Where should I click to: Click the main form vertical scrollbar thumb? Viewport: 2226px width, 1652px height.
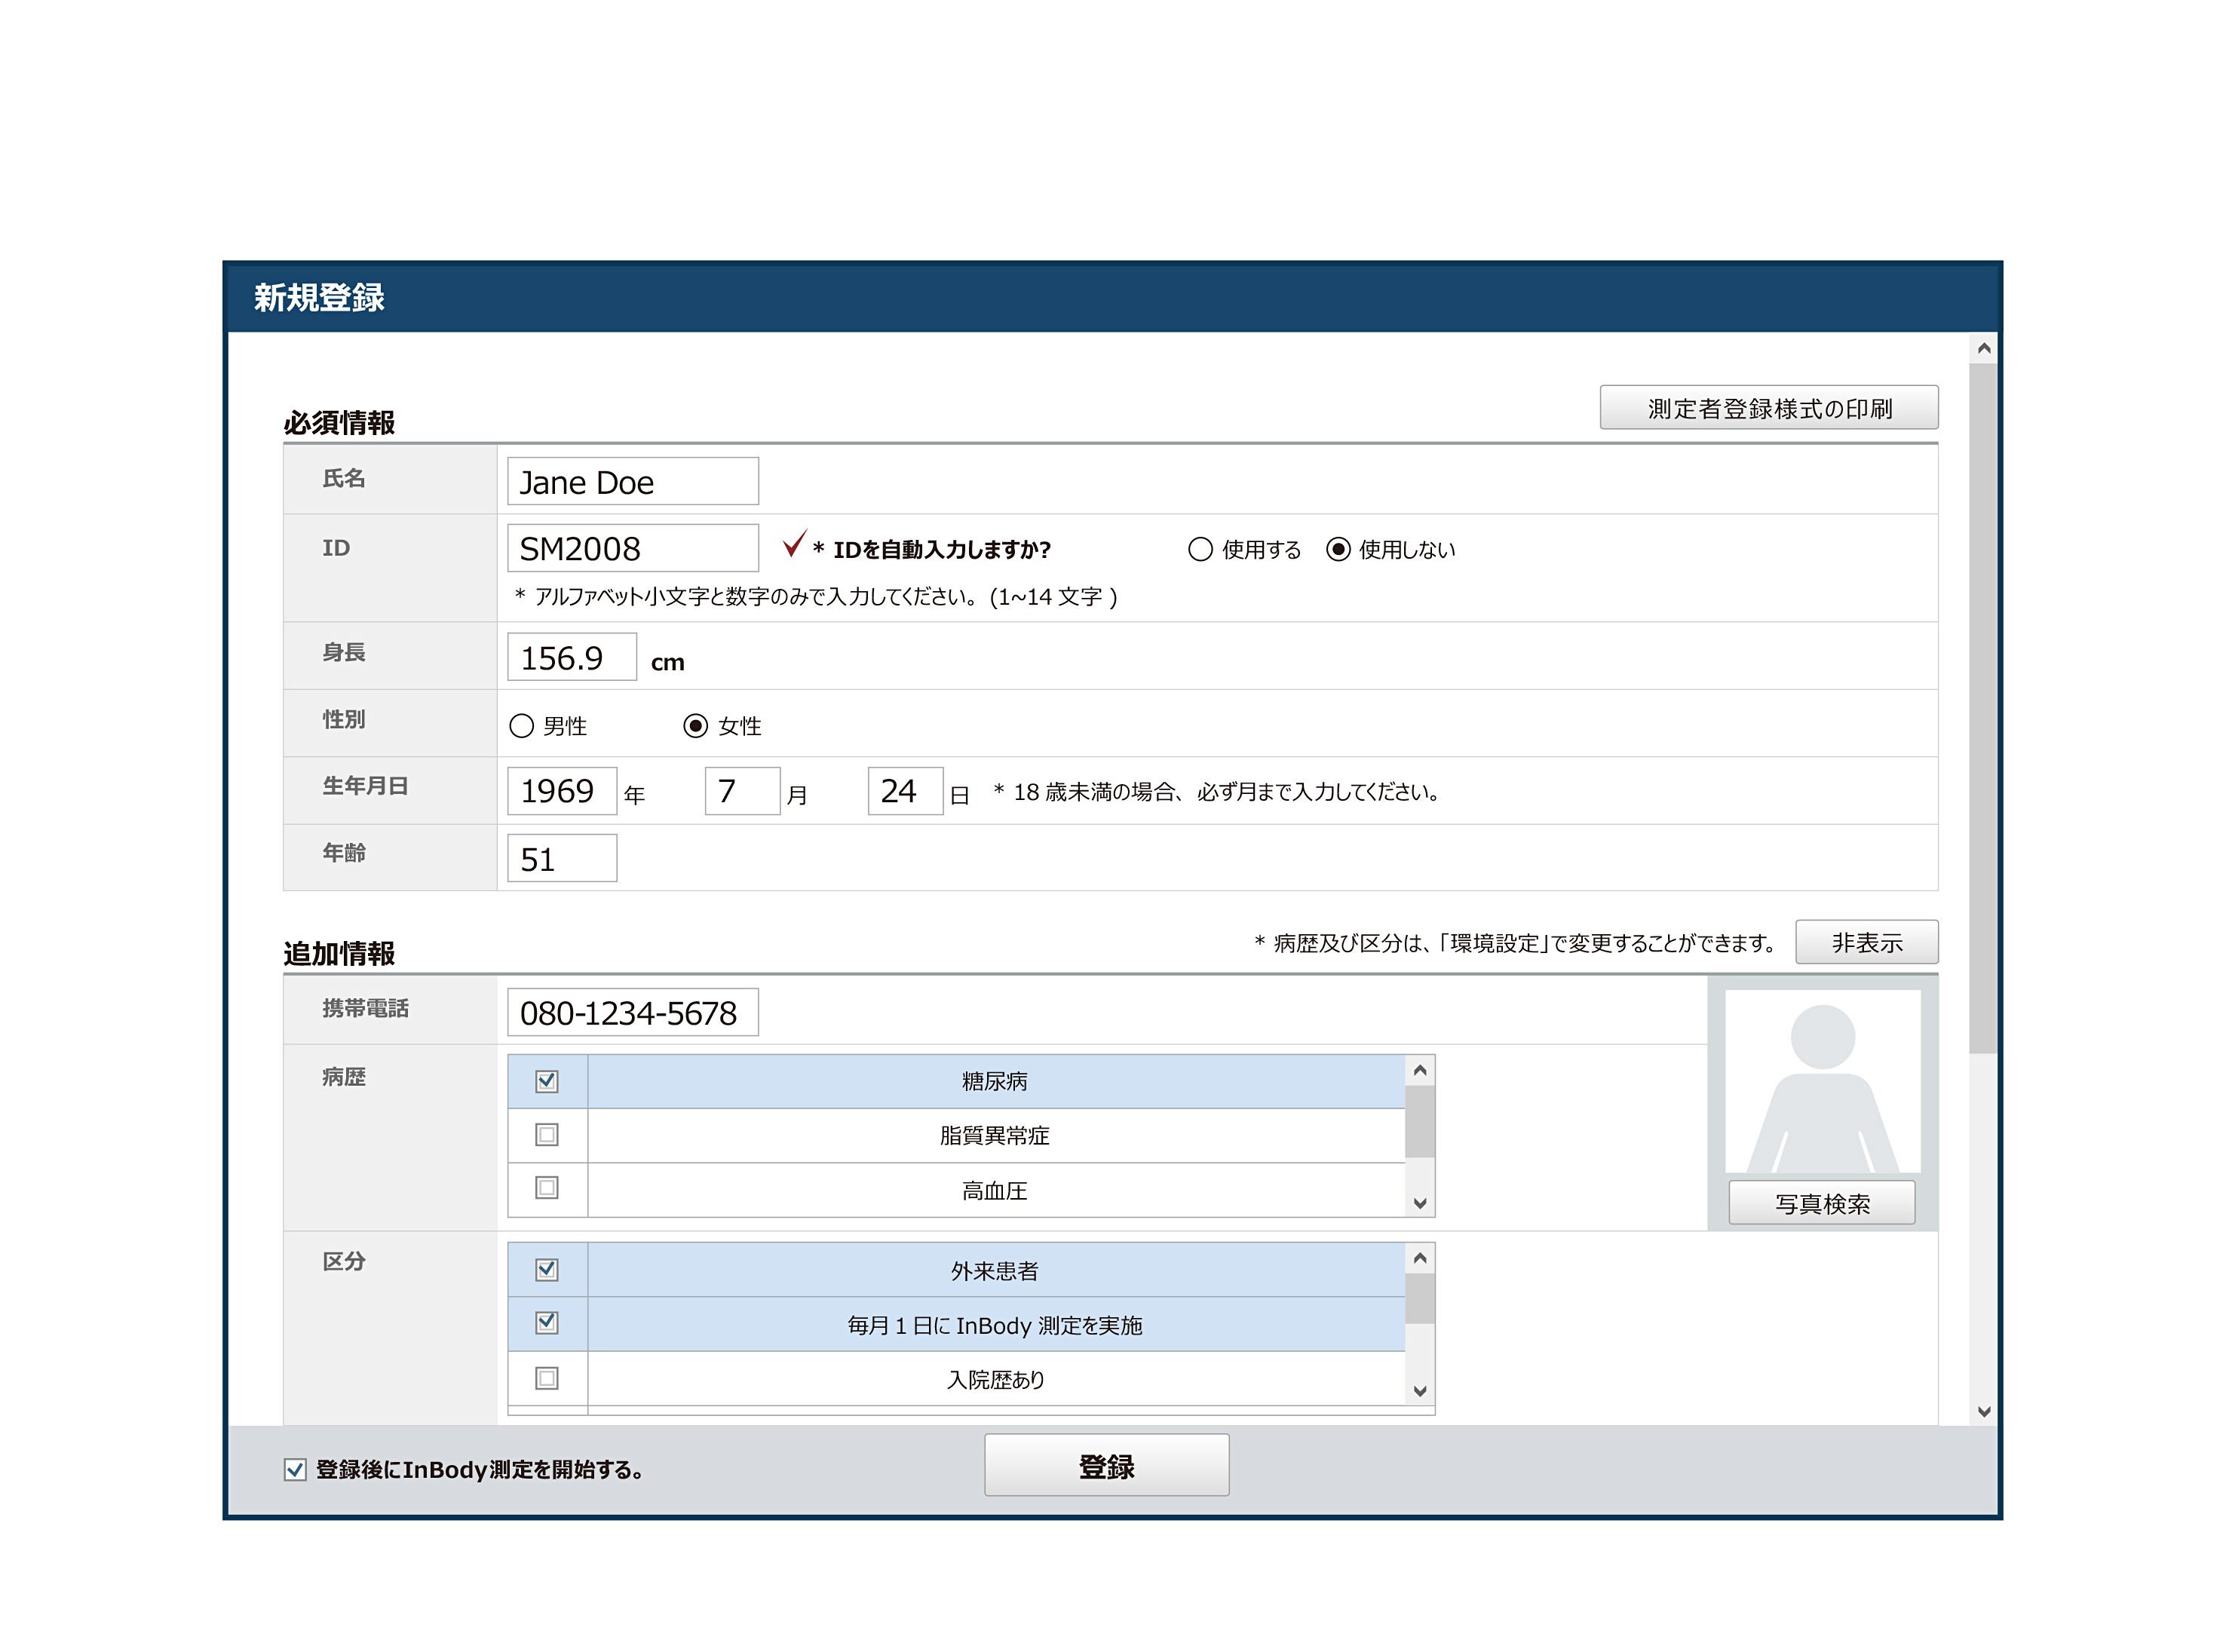pyautogui.click(x=1983, y=708)
